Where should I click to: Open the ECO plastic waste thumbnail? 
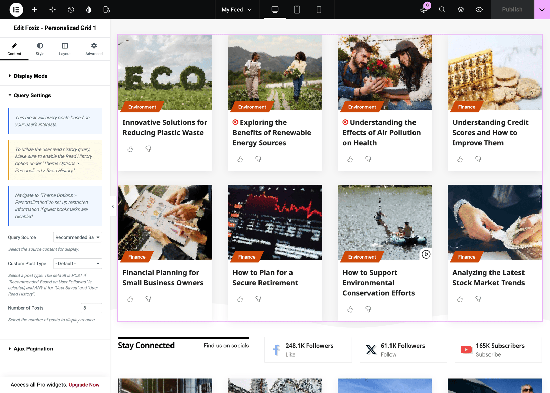pyautogui.click(x=165, y=72)
